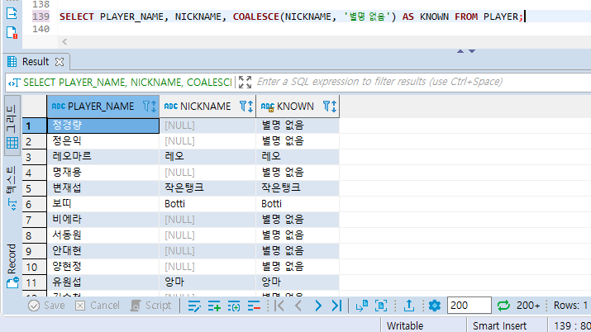The image size is (591, 332).
Task: Click the duplicate current row icon
Action: pos(234,306)
